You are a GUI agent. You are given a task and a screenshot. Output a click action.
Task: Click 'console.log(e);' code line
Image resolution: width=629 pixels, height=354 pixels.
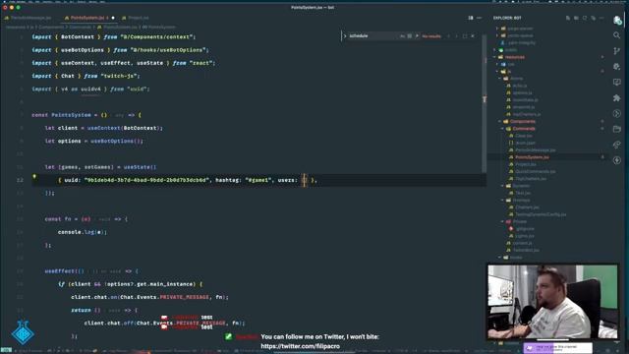(x=83, y=232)
